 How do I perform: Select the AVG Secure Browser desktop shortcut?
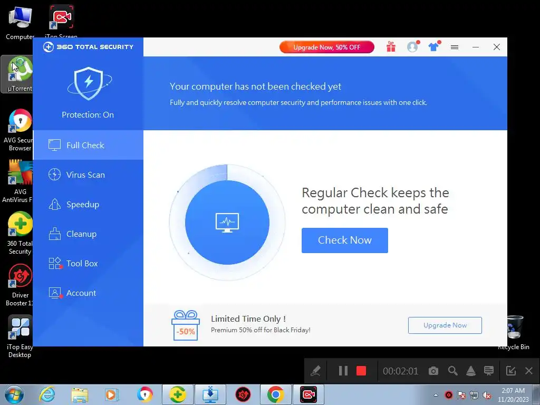18,130
